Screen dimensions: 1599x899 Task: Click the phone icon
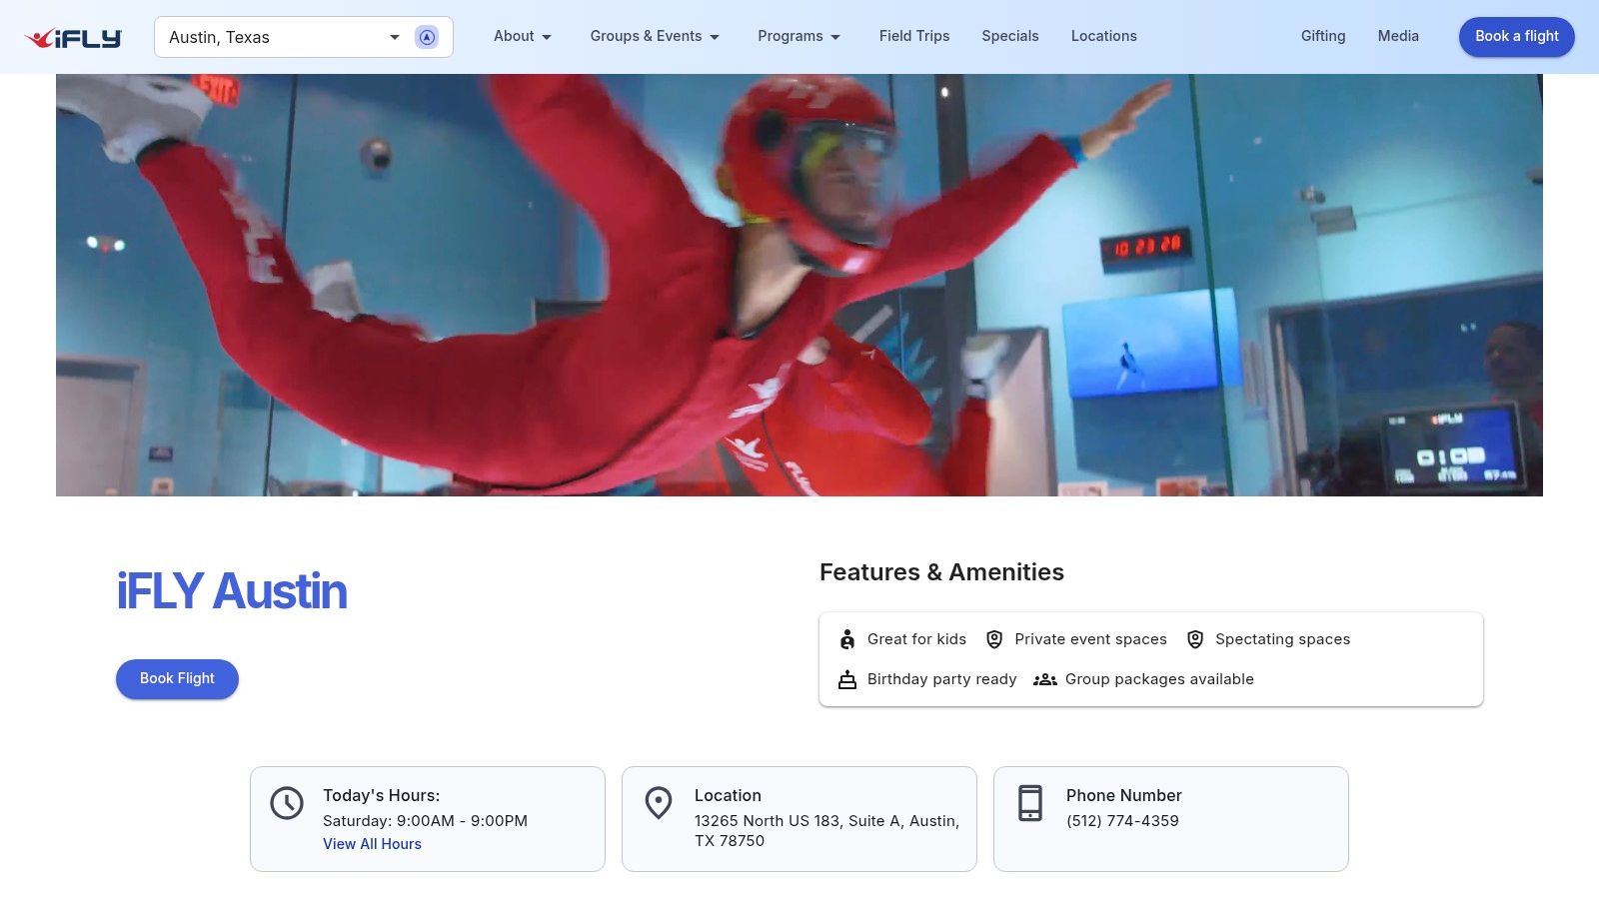click(1030, 803)
